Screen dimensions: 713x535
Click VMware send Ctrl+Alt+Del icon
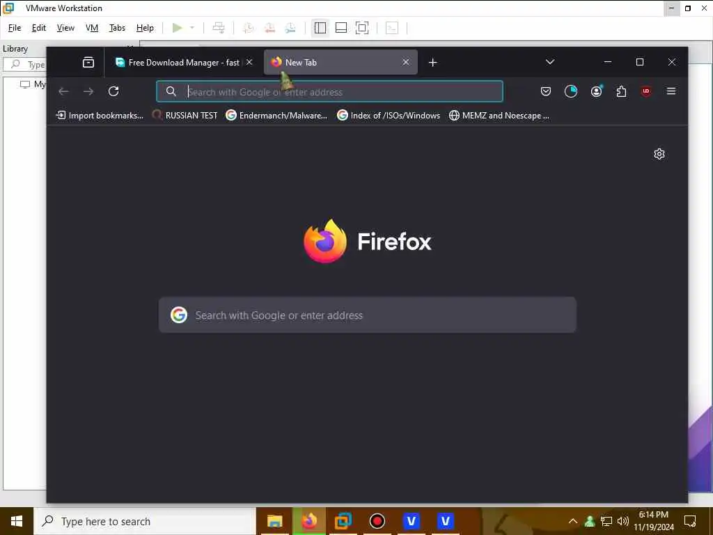tap(219, 28)
